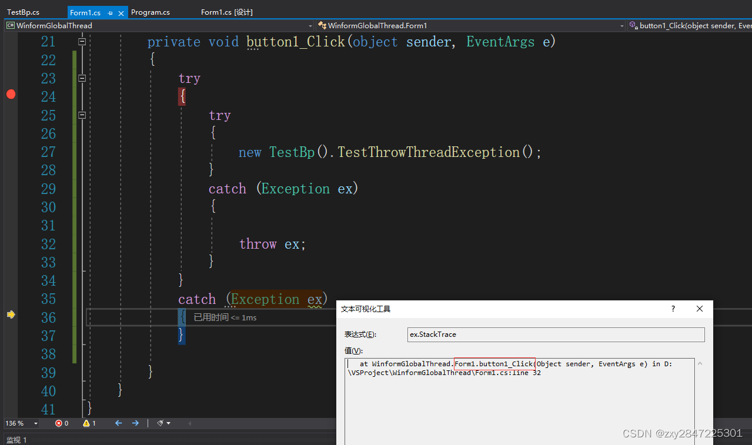The image size is (752, 445).
Task: Open the 136 % zoom level dropdown
Action: pos(36,423)
